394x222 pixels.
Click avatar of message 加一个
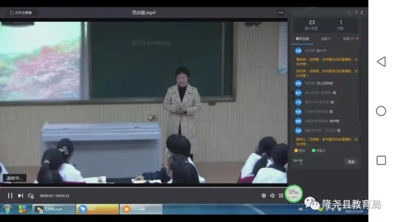coord(298,51)
